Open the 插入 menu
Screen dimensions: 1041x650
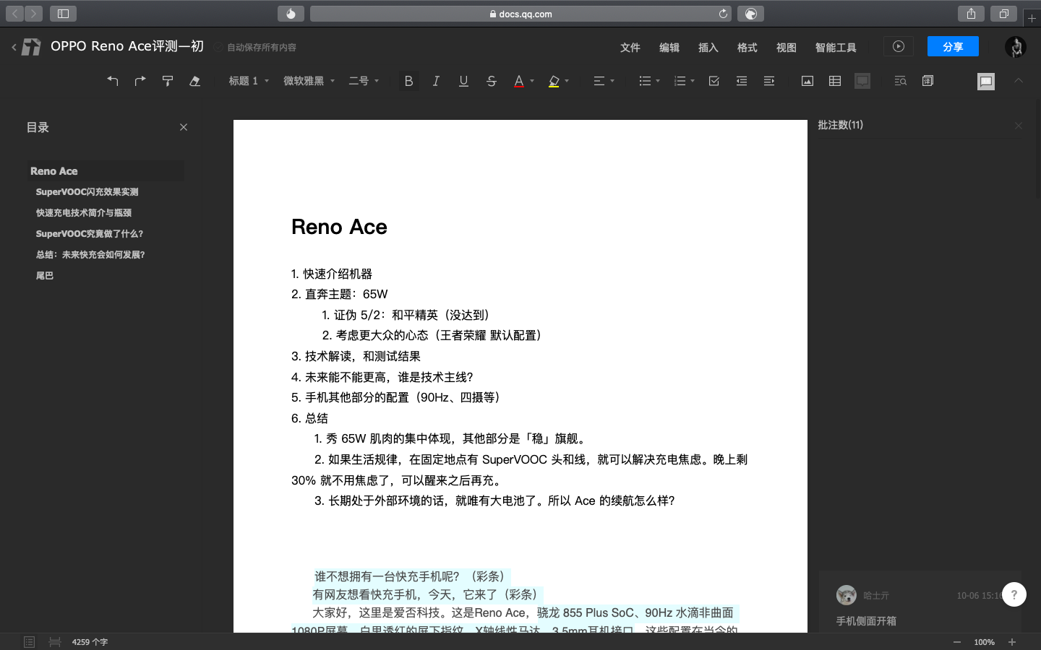[x=708, y=47]
